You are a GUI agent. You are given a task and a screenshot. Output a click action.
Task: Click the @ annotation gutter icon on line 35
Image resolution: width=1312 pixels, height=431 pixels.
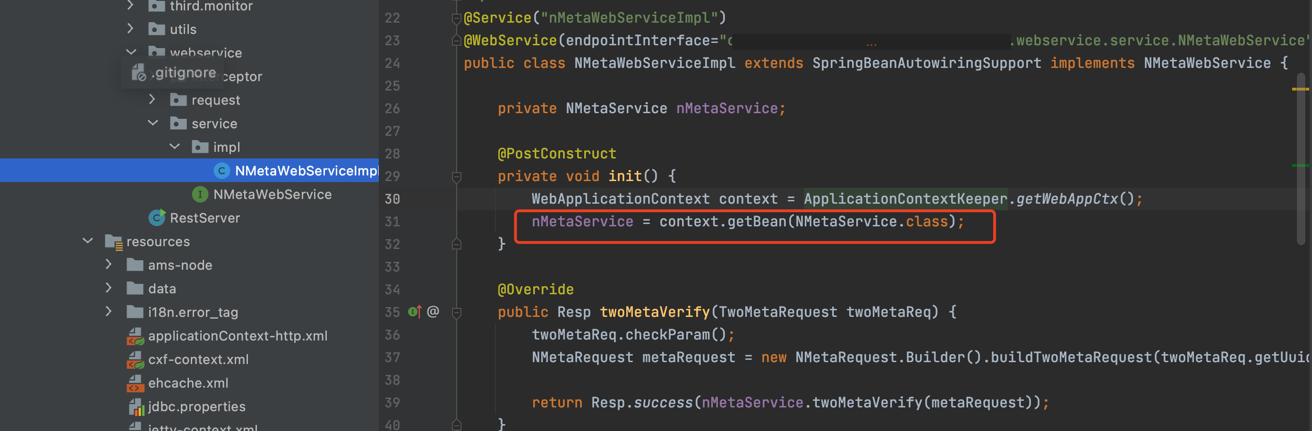(x=433, y=311)
